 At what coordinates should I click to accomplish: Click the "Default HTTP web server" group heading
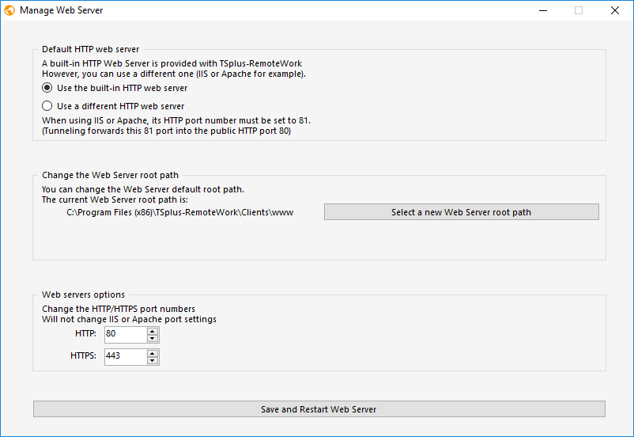(x=90, y=49)
